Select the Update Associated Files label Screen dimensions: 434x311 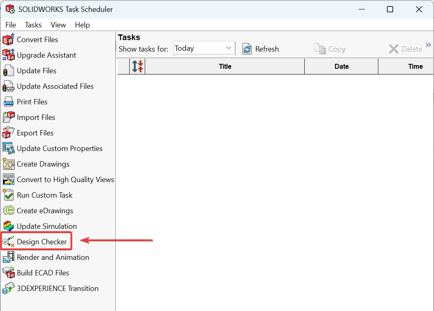pyautogui.click(x=55, y=86)
